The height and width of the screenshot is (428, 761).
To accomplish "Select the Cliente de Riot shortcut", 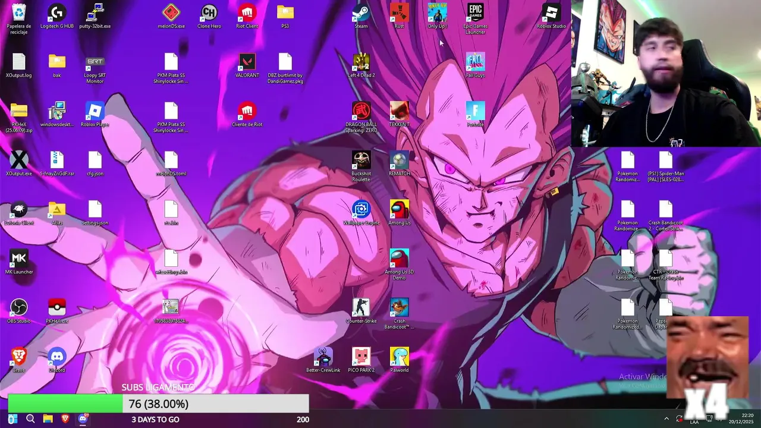I will pos(247,115).
